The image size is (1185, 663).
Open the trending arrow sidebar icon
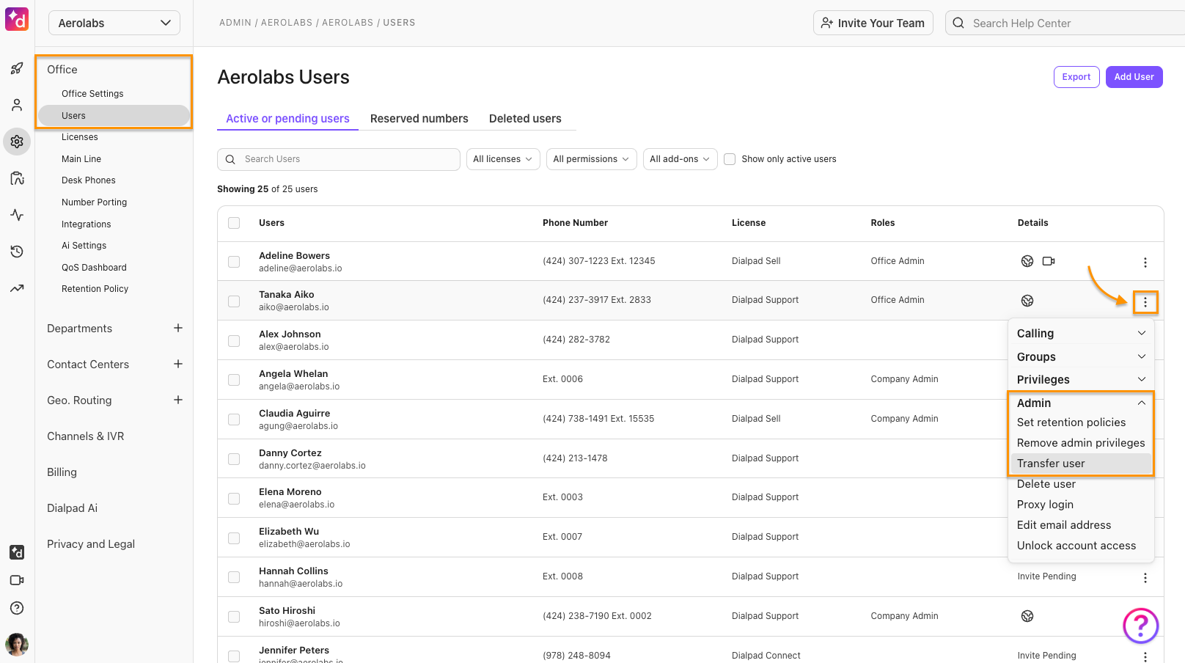point(17,288)
